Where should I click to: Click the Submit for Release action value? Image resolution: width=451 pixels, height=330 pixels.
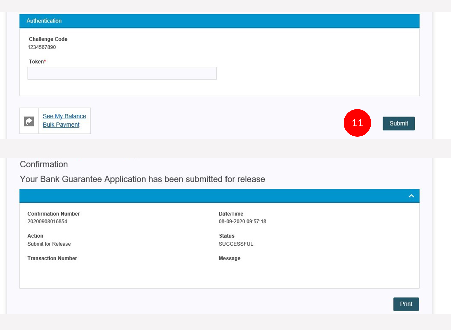(49, 244)
